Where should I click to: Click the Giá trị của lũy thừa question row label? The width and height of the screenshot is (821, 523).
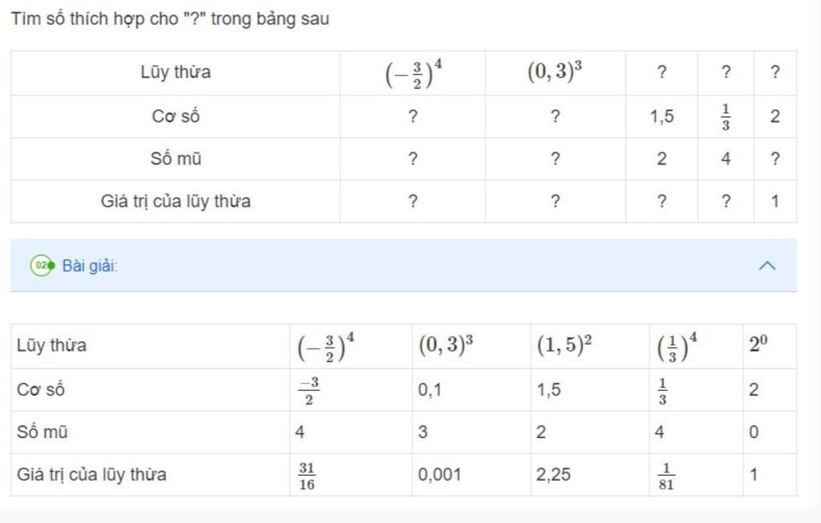[x=176, y=201]
